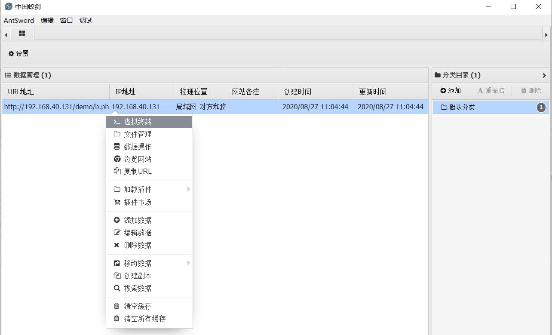The width and height of the screenshot is (552, 335).
Task: Click the list icon beside 数据管理
Action: pyautogui.click(x=8, y=75)
